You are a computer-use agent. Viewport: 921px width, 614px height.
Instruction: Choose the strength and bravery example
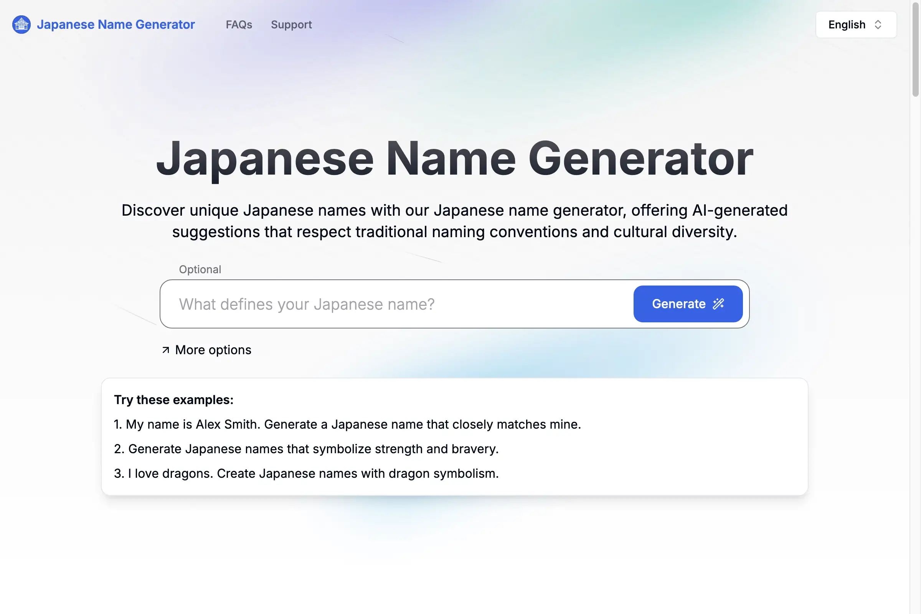(306, 449)
